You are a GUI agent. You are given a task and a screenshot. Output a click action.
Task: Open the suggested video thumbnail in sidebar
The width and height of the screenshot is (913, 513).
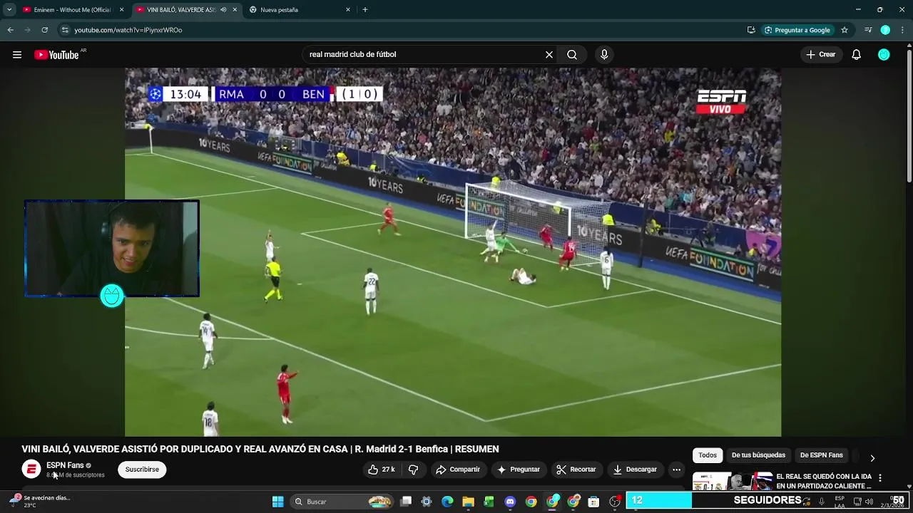[x=733, y=481]
